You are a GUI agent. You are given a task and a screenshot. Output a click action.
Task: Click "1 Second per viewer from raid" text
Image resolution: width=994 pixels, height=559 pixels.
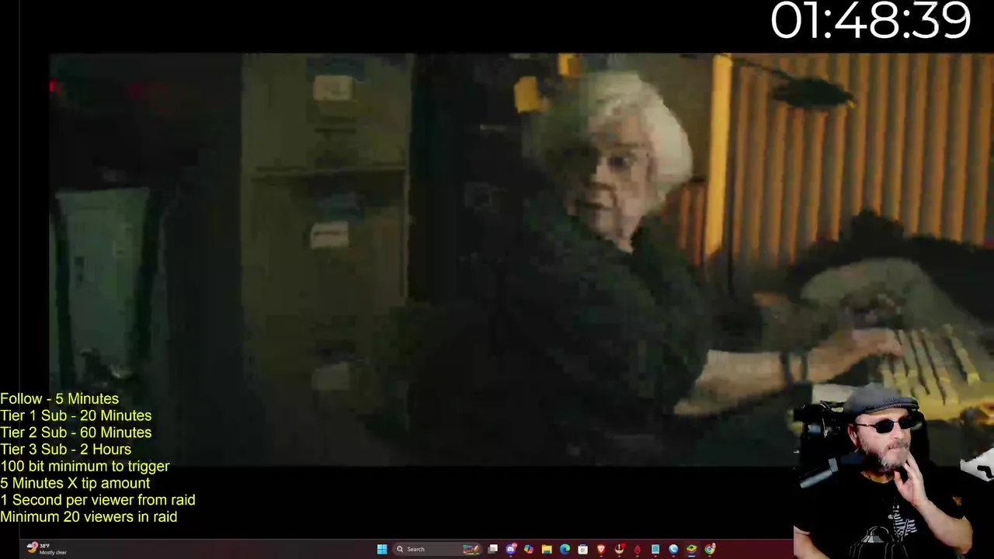coord(98,500)
